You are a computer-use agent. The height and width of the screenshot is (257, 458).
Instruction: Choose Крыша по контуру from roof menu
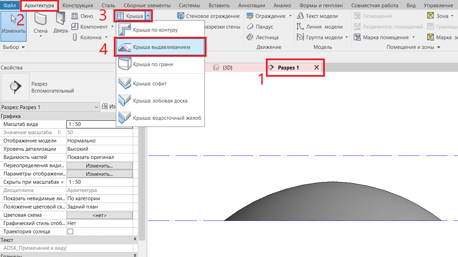pos(160,30)
